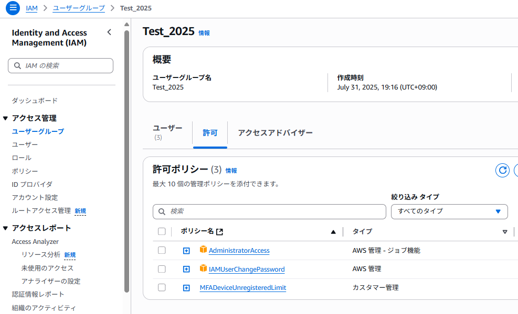Click the AWS 管理 - ジョブ機能 type cell

pyautogui.click(x=386, y=250)
